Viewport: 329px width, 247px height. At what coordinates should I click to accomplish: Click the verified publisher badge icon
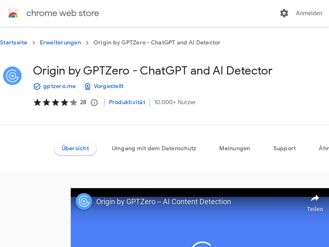coord(37,86)
